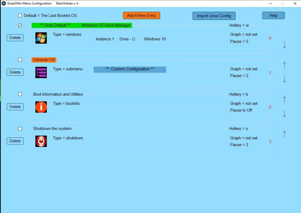This screenshot has width=301, height=213.
Task: Click Total Entries = 4 in title bar
Action: (x=67, y=3)
